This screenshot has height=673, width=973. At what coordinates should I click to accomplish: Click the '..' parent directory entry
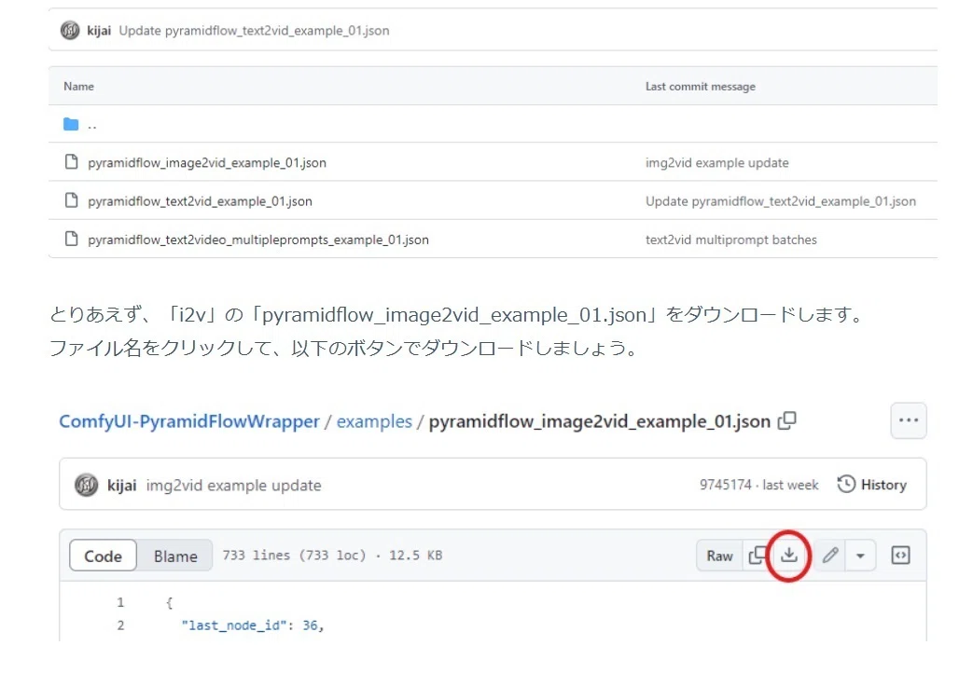[92, 125]
